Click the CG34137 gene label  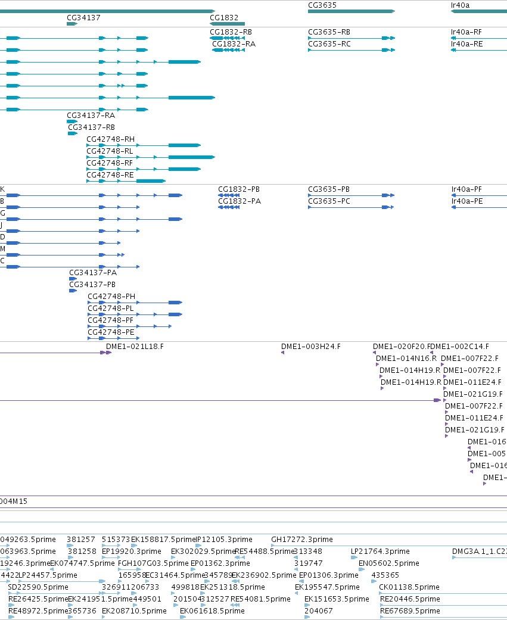click(83, 18)
